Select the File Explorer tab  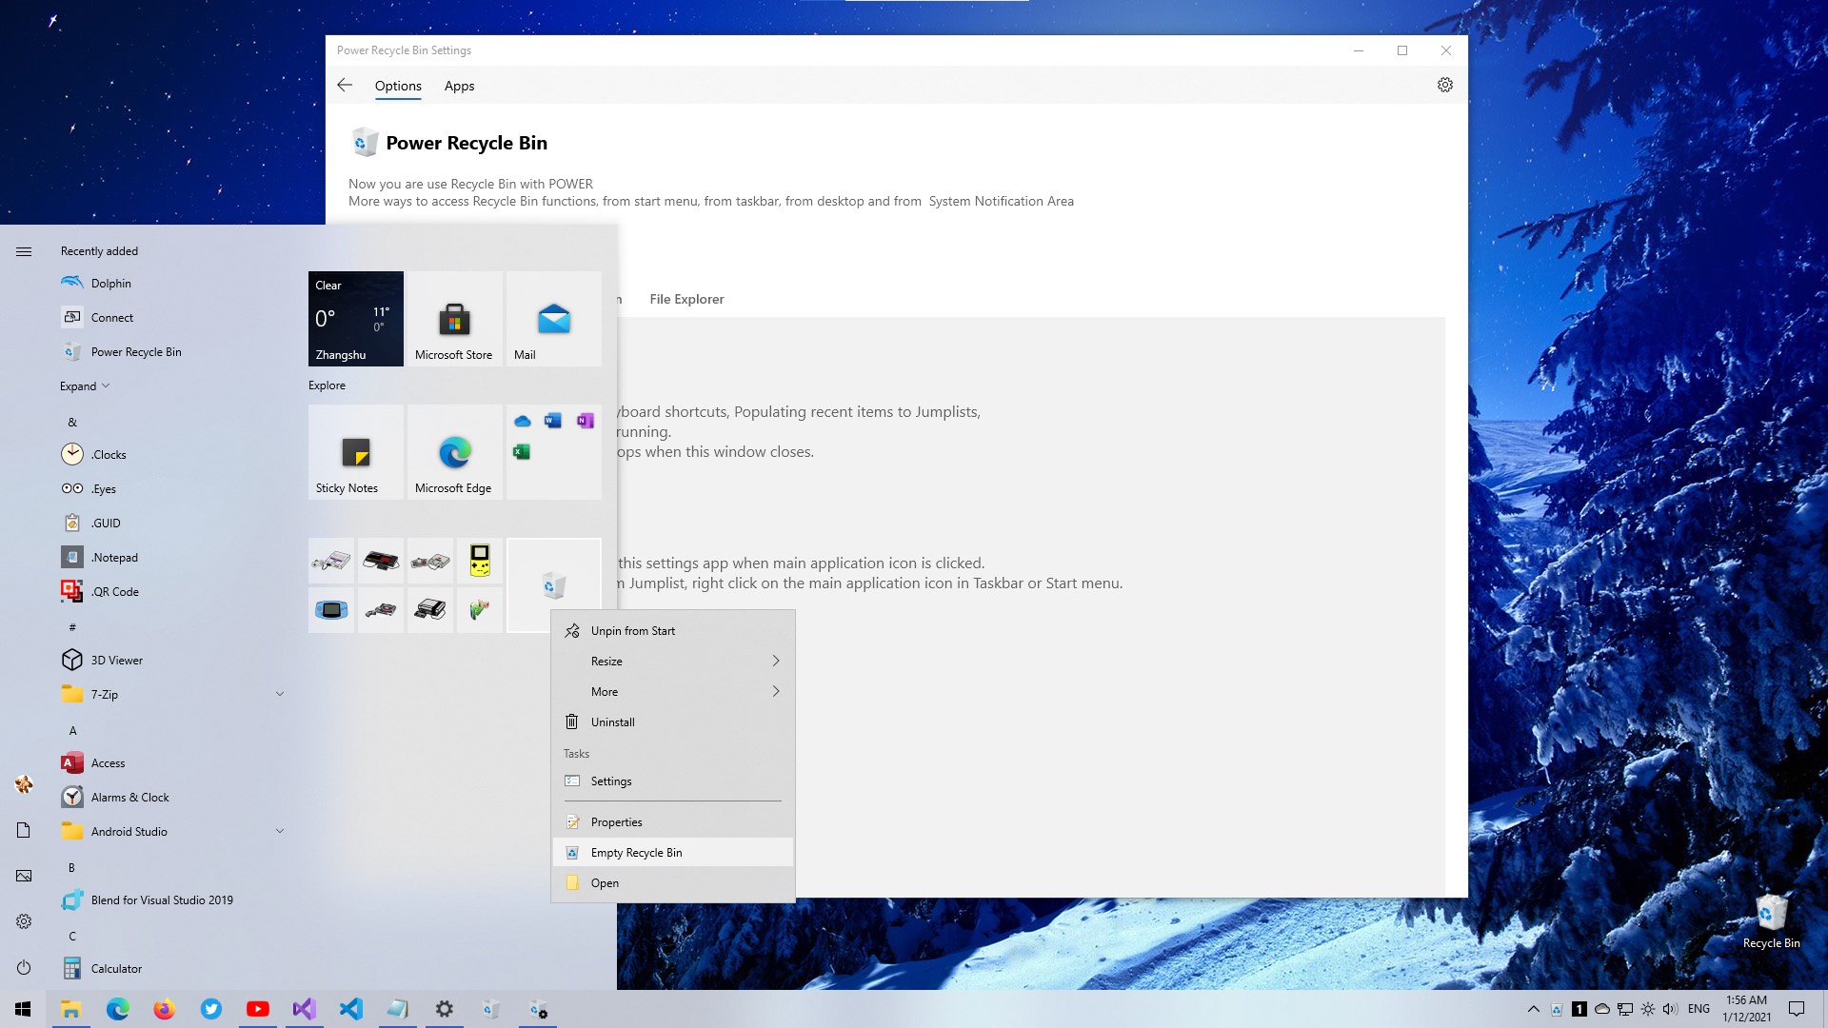686,299
